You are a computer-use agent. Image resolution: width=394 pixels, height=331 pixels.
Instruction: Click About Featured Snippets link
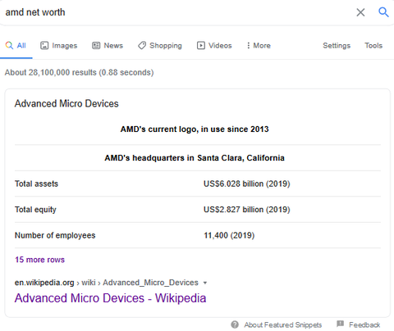[283, 325]
